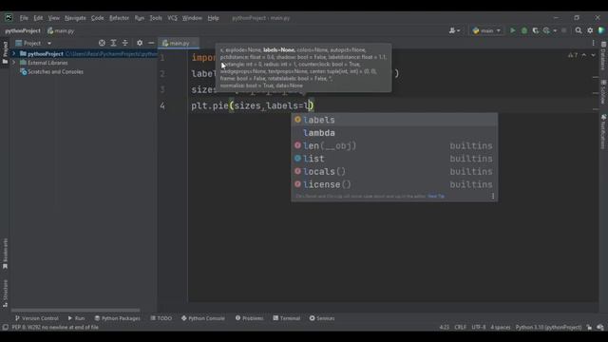Viewport: 608px width, 342px height.
Task: Collapse all in Project panel toolbar
Action: 124,43
